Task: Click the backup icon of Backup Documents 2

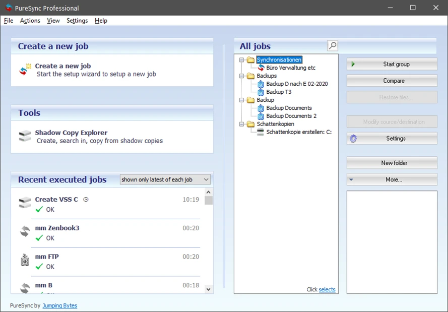Action: pyautogui.click(x=261, y=116)
